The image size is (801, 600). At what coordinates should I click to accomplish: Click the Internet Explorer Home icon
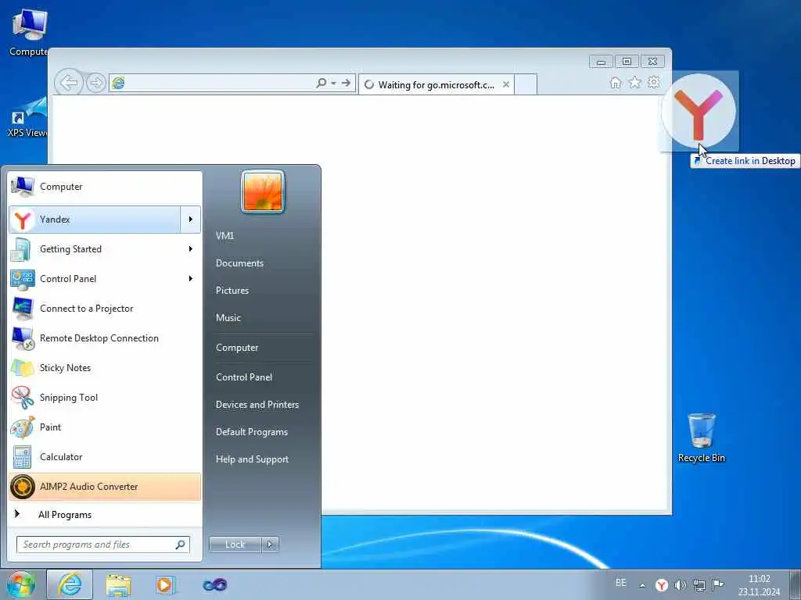click(616, 83)
